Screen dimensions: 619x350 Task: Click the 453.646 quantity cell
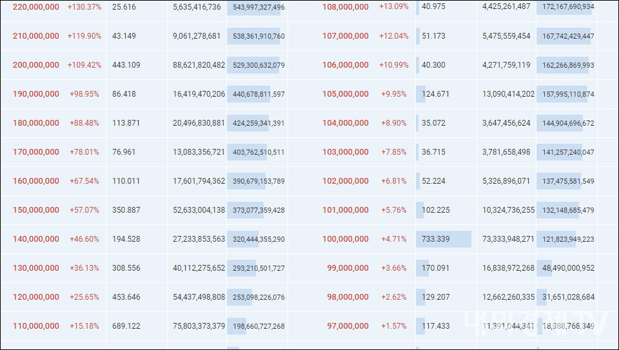(x=126, y=297)
